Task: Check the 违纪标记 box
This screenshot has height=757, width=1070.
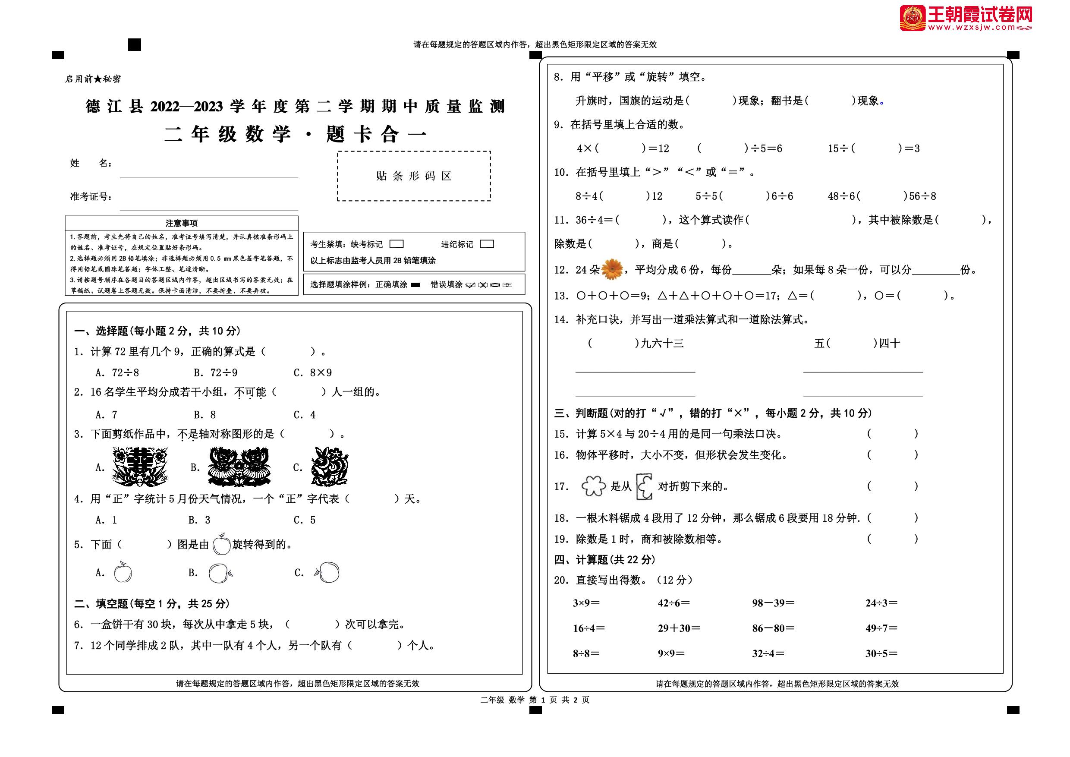Action: pyautogui.click(x=487, y=244)
